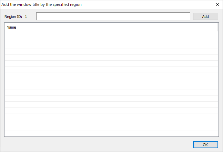Click the Region ID label
223x152 pixels.
13,17
